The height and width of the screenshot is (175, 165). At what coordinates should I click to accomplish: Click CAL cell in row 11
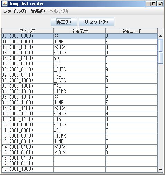click(x=79, y=130)
